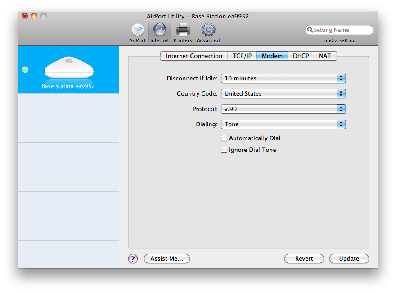Toggle Ignore Dial Tone checkbox
The width and height of the screenshot is (396, 293).
224,150
